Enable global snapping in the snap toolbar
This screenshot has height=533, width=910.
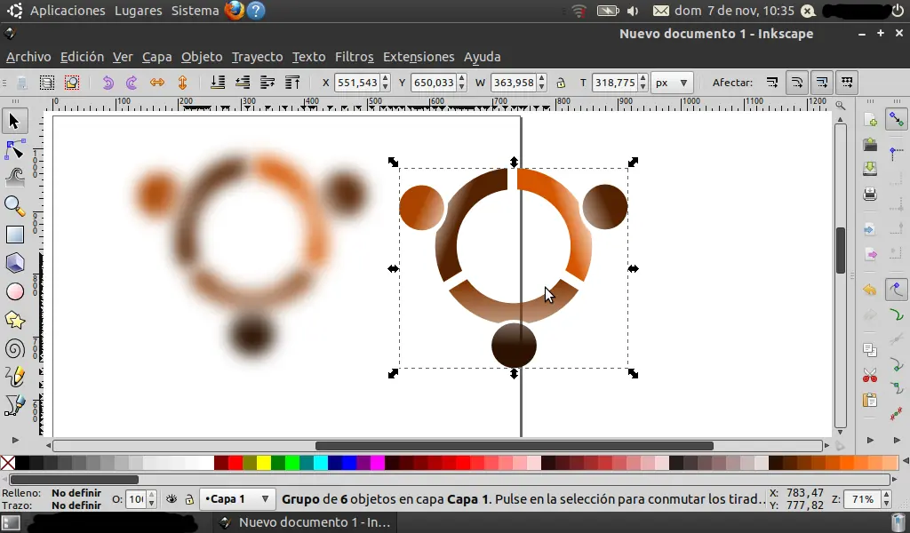tap(896, 119)
